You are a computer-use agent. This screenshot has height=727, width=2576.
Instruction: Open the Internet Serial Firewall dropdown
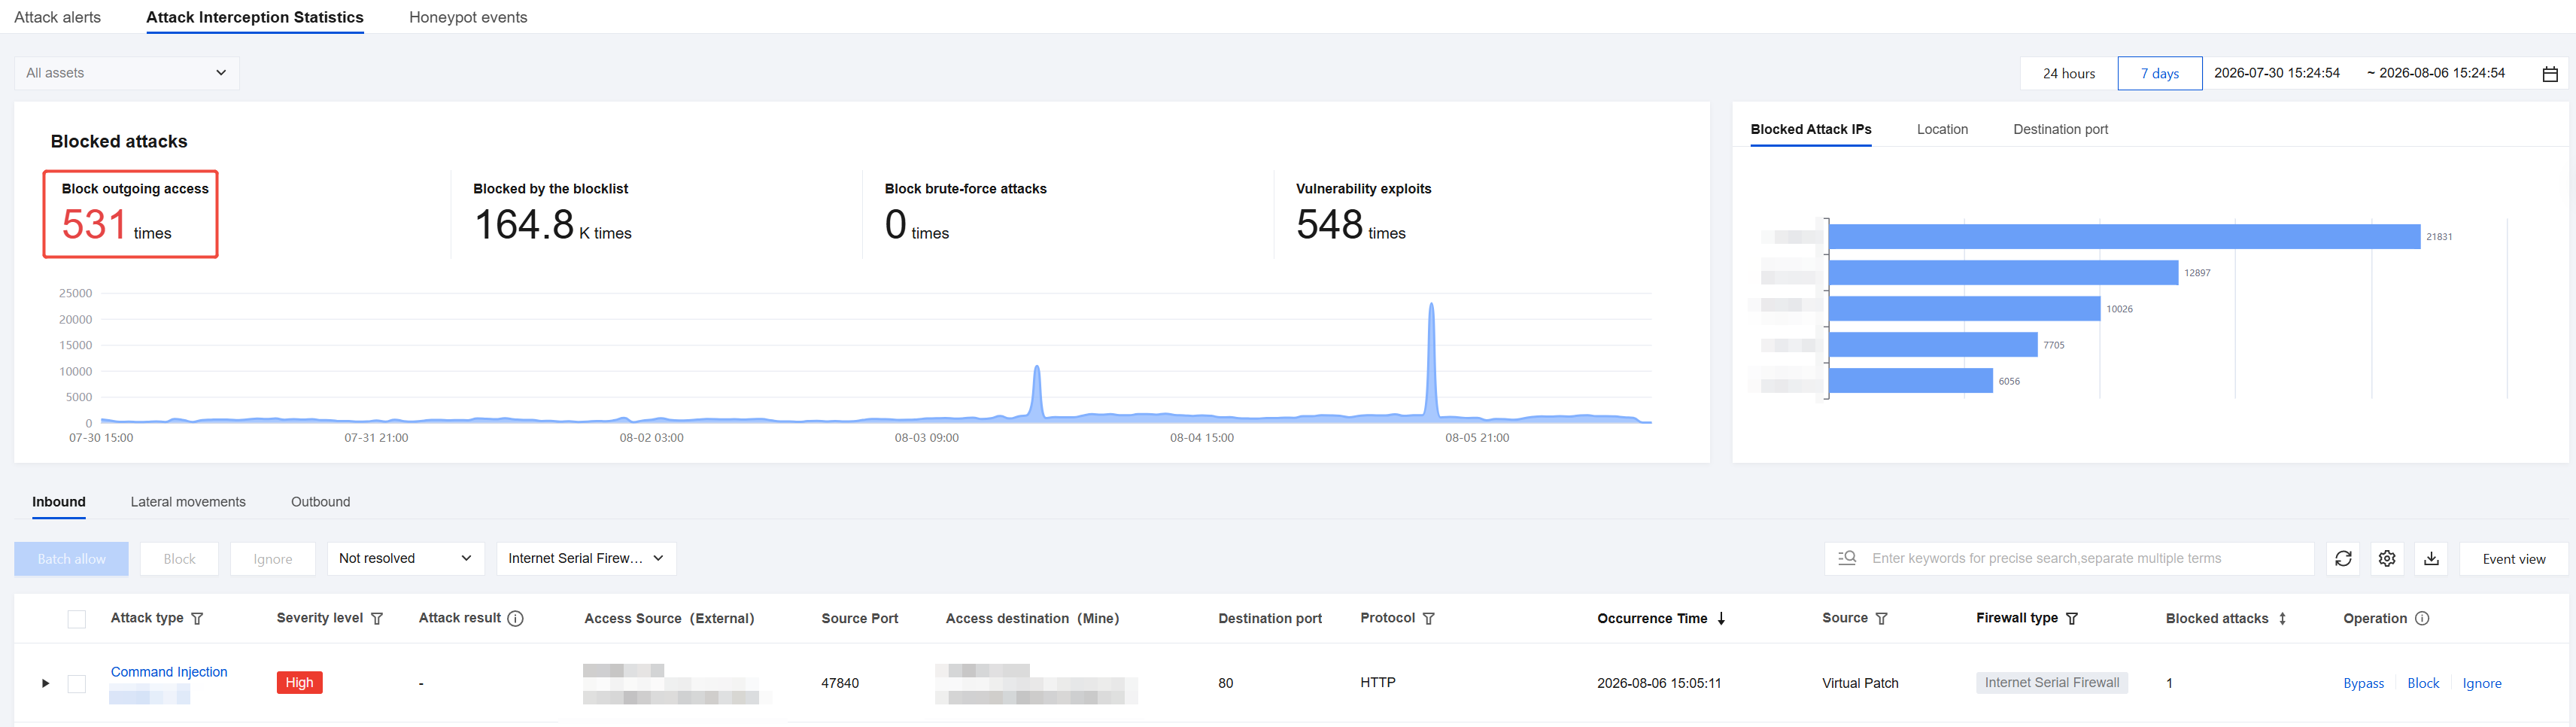[x=586, y=559]
